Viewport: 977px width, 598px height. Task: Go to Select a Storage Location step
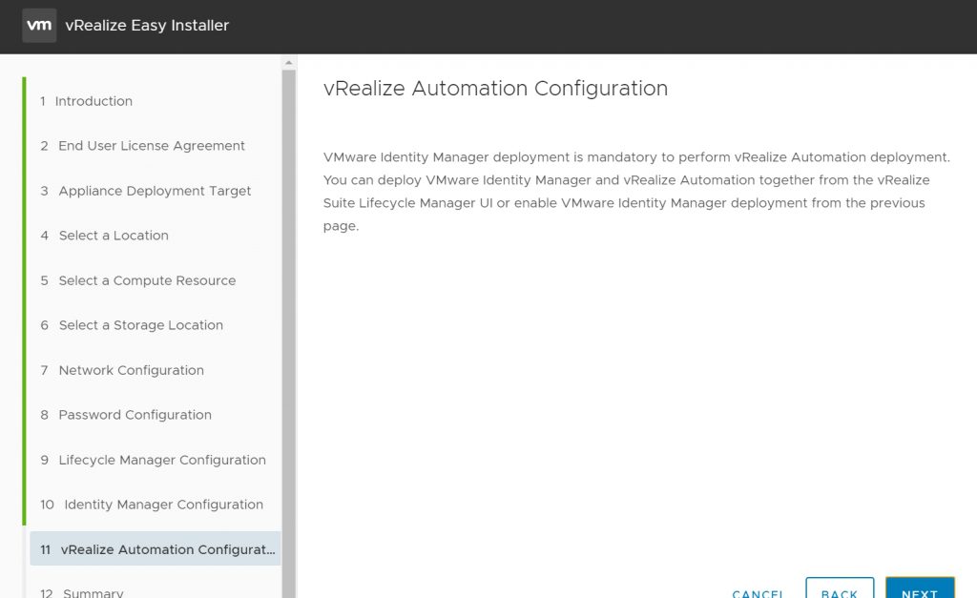(x=132, y=325)
